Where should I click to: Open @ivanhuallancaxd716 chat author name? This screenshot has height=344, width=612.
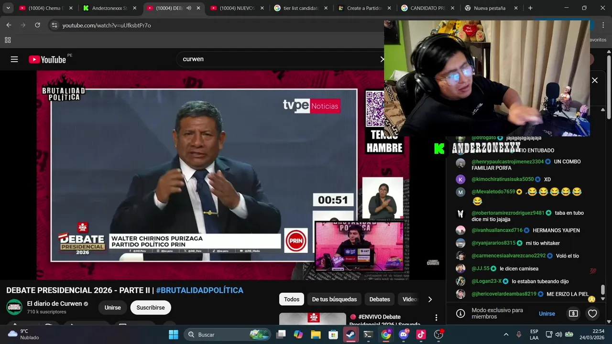(497, 230)
